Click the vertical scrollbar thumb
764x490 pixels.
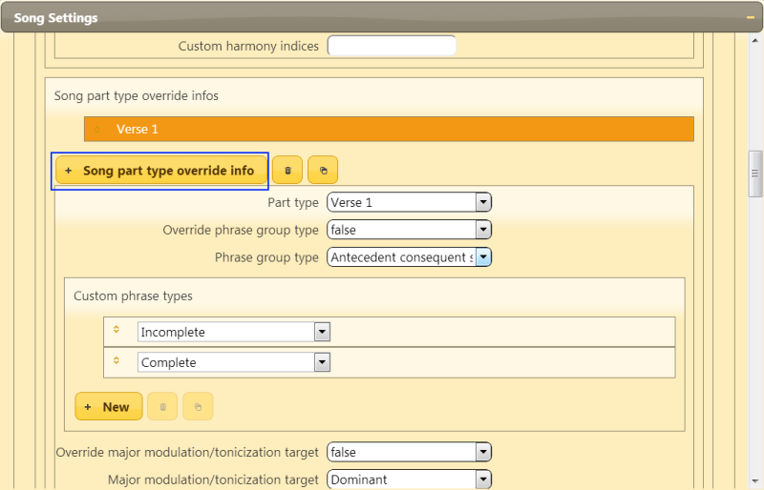click(755, 174)
